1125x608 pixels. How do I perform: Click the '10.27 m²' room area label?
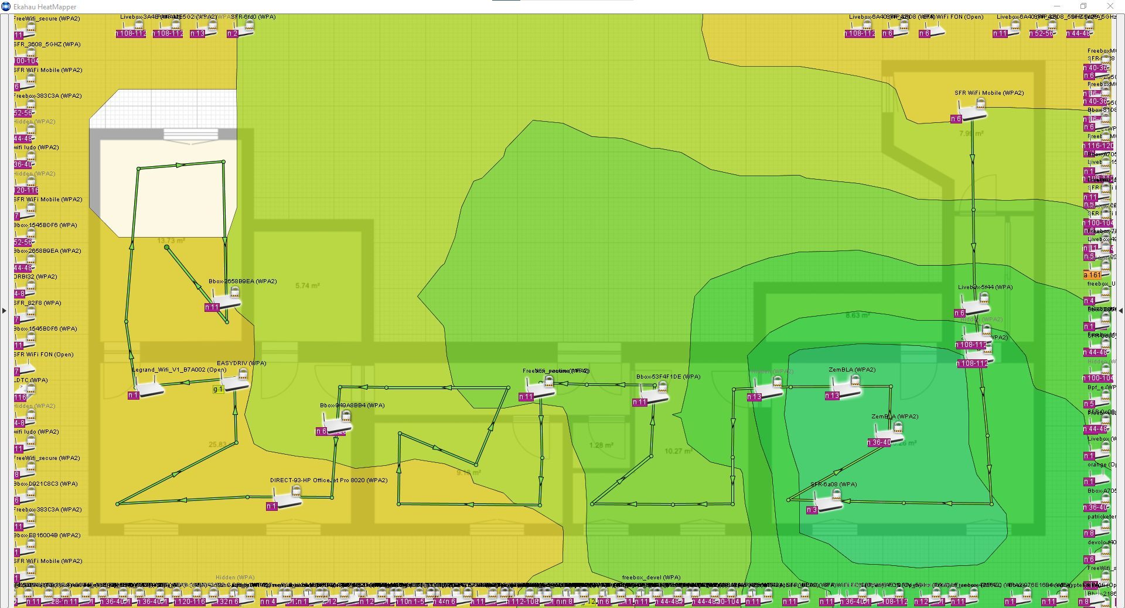678,451
